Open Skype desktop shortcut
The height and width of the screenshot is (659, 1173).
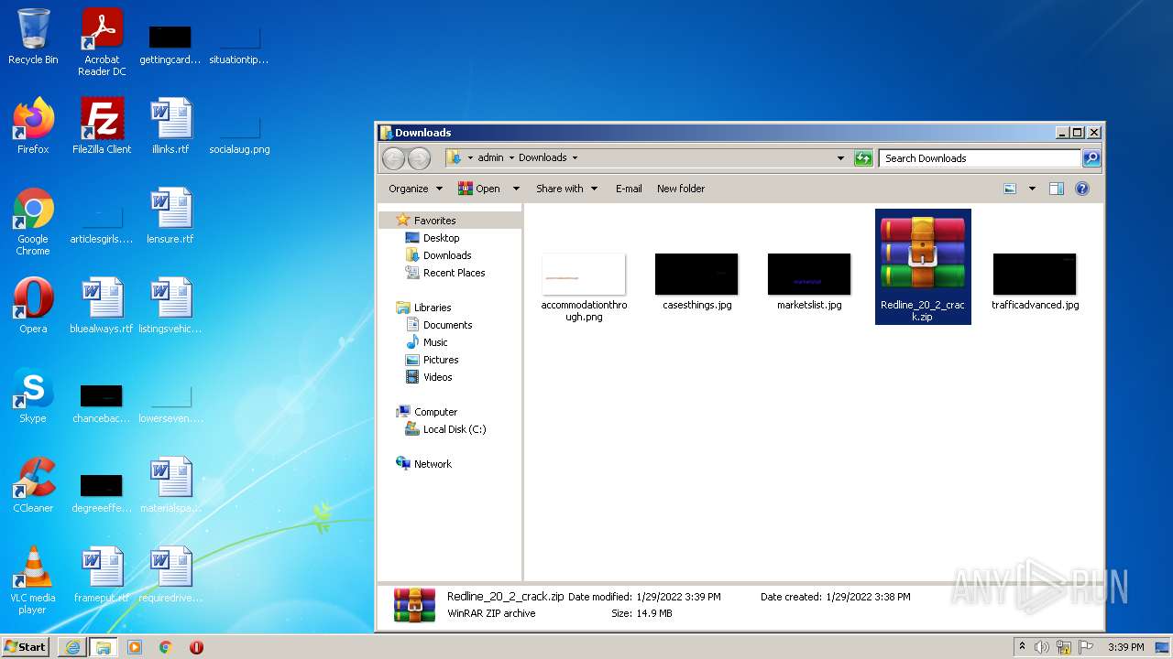tap(33, 395)
